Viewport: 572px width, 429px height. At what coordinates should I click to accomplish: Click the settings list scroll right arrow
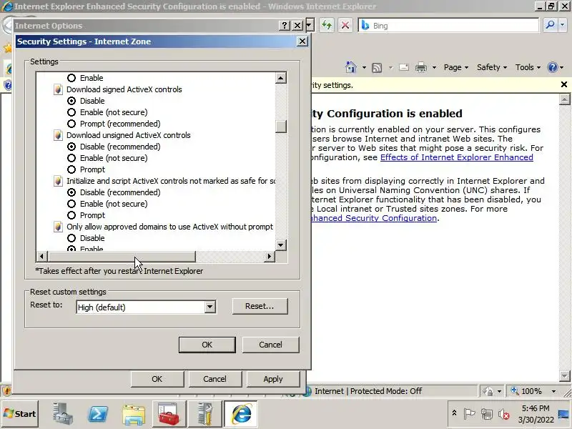(x=270, y=257)
